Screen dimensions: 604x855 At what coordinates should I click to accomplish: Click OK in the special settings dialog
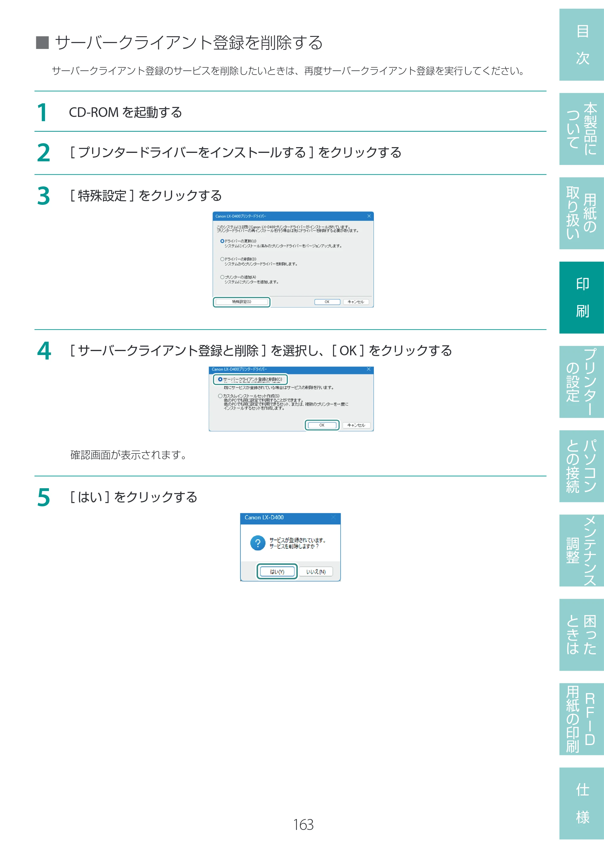coord(322,425)
